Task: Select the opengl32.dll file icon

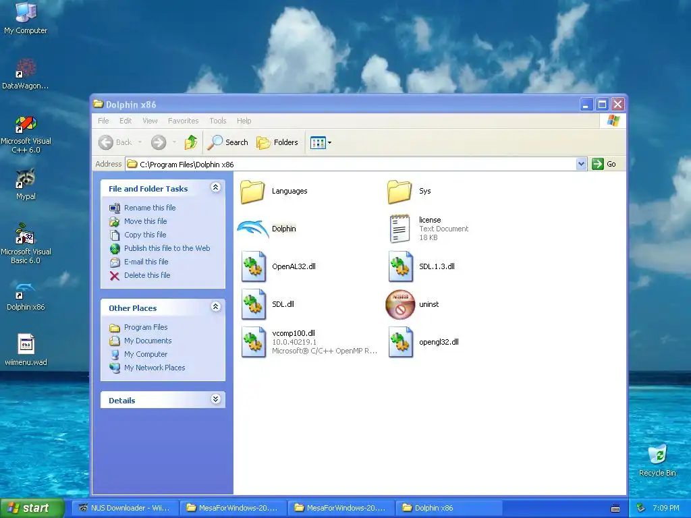Action: tap(401, 342)
